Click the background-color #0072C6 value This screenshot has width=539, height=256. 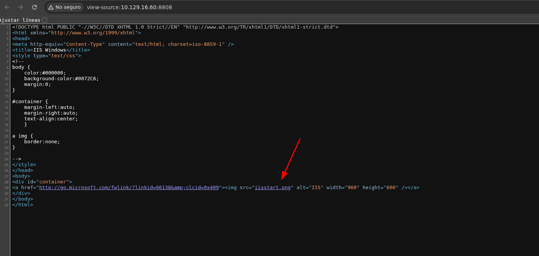(x=87, y=79)
